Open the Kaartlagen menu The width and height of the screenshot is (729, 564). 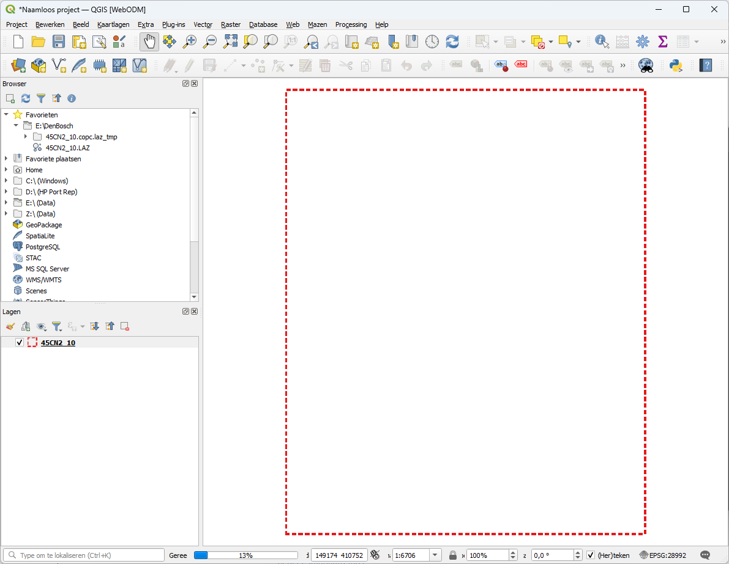tap(113, 24)
